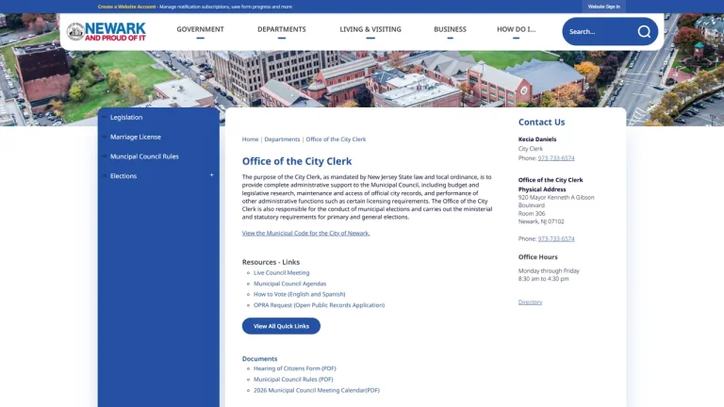Image resolution: width=724 pixels, height=407 pixels.
Task: Open the Business menu
Action: 450,29
